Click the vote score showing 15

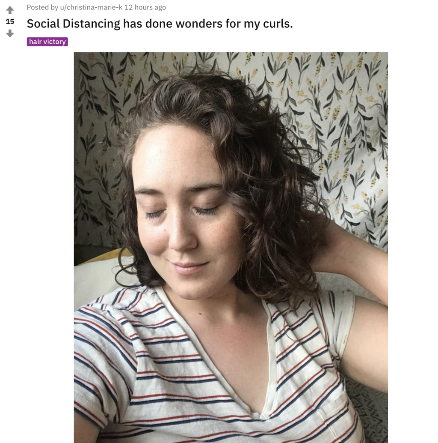tap(10, 21)
